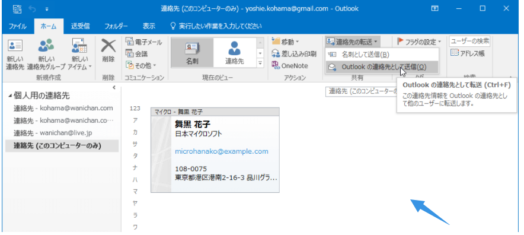The image size is (524, 235).
Task: Collapse the 個人用の連絡先 group
Action: tap(10, 96)
